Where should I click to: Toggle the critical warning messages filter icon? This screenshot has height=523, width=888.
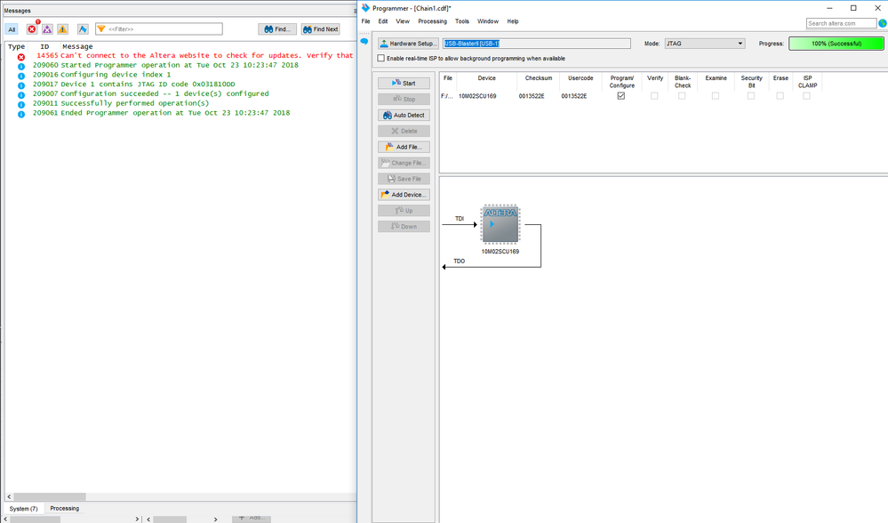tap(48, 28)
